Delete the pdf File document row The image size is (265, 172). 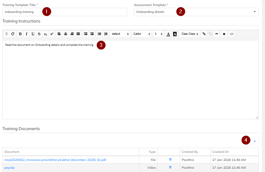[x=170, y=159]
